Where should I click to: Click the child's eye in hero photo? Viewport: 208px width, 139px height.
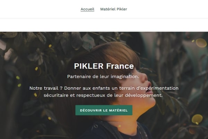(130, 74)
